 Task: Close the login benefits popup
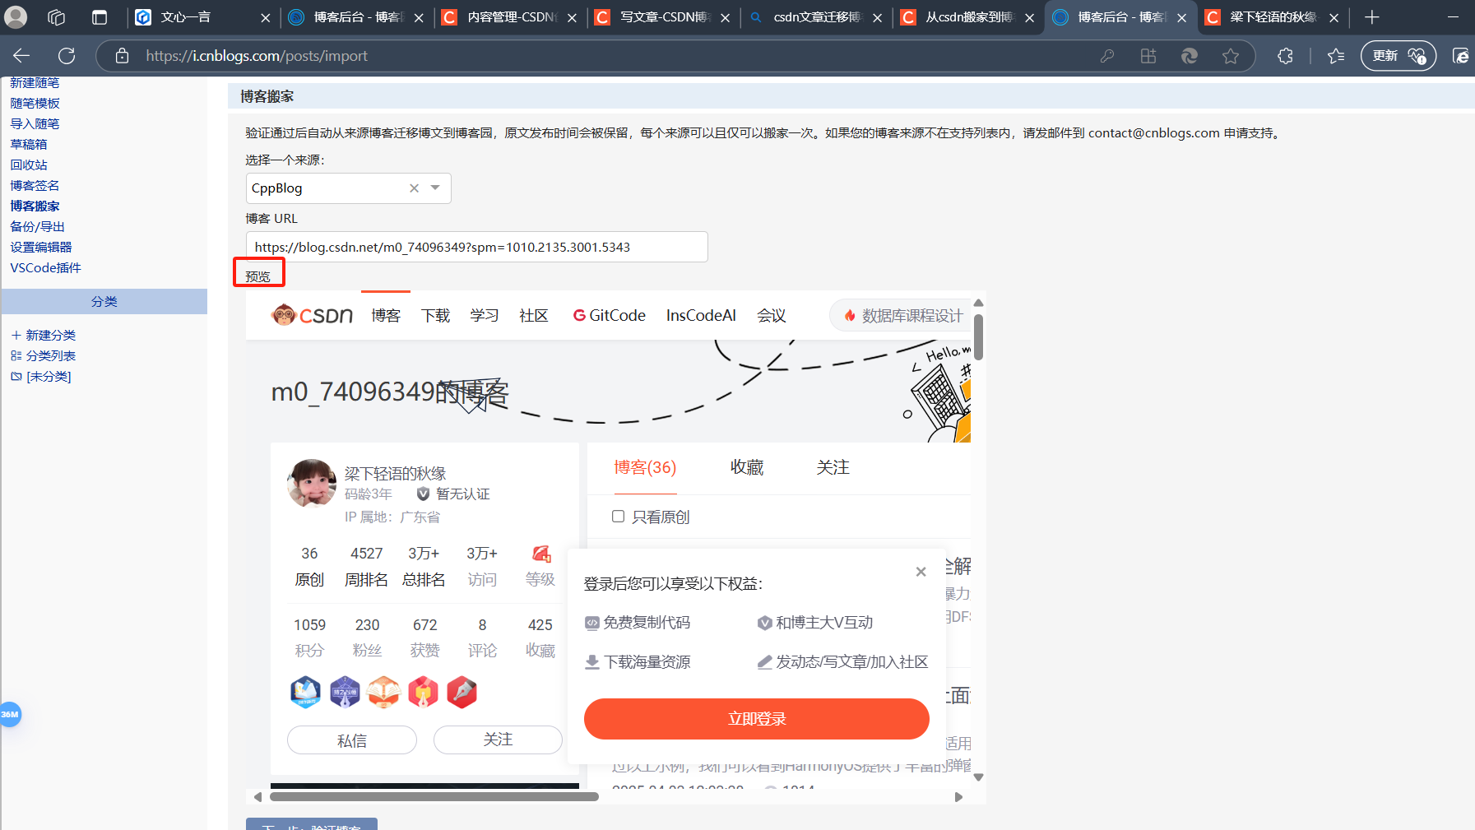click(x=921, y=572)
